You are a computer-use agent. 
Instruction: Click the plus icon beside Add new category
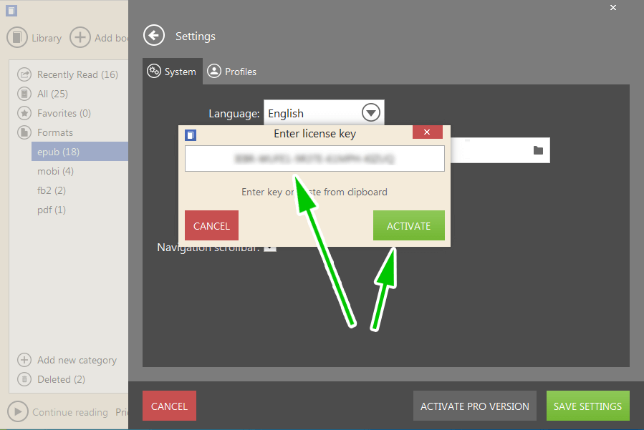pyautogui.click(x=24, y=360)
